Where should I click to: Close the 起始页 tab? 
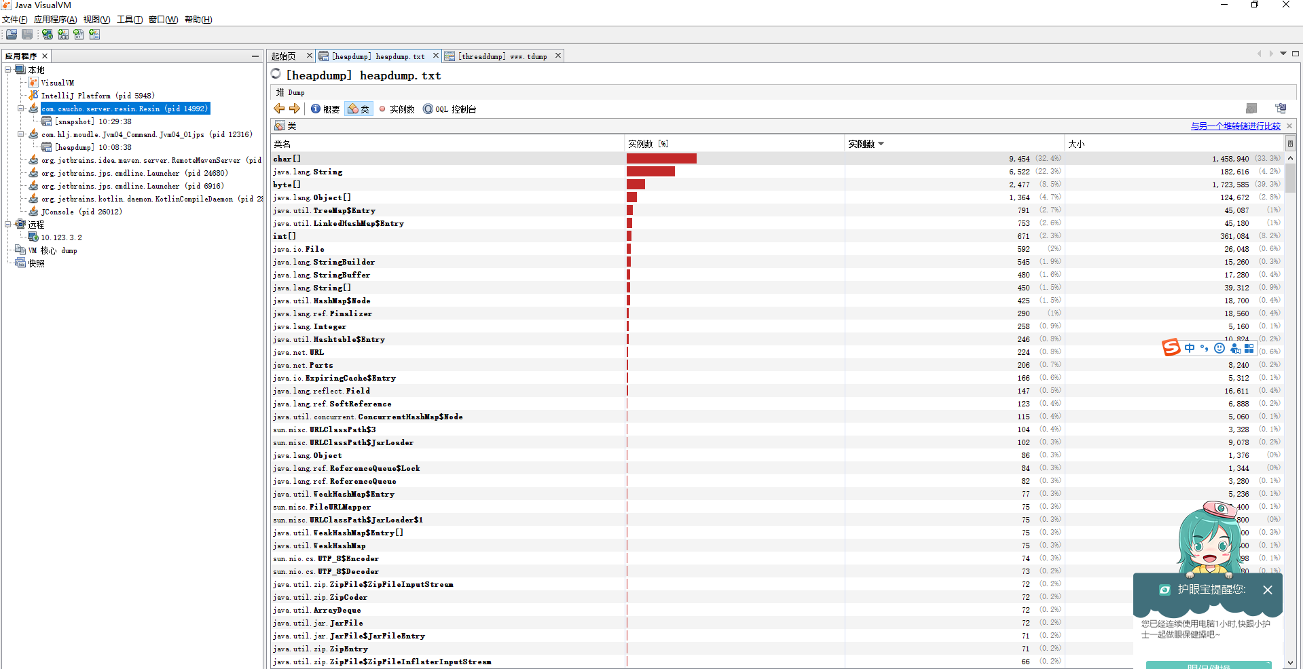pos(310,56)
